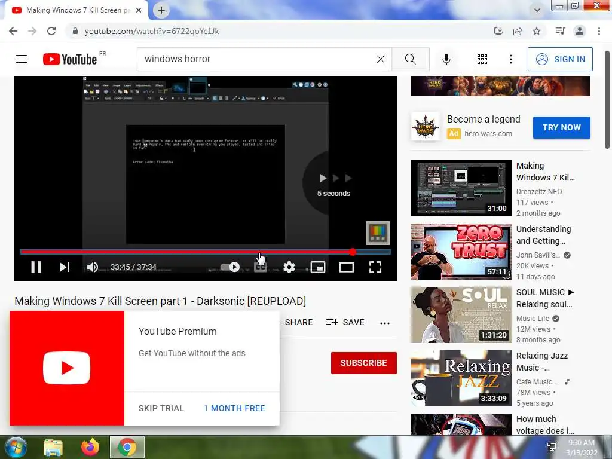Run search with the magnifier button

coord(410,59)
